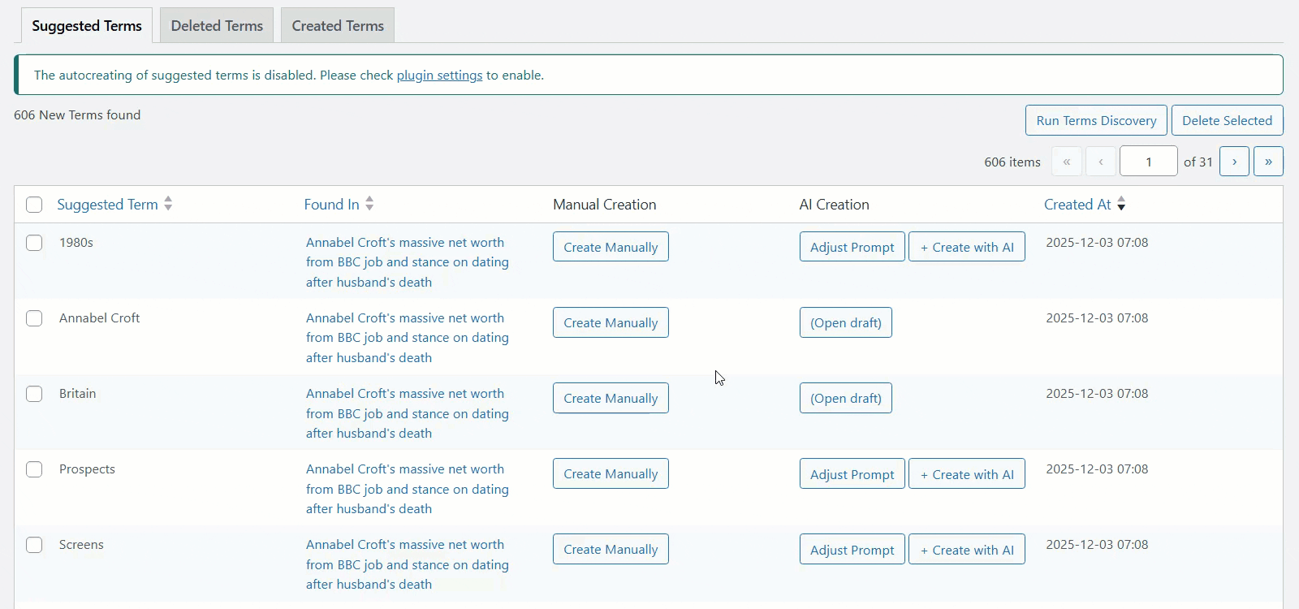Screen dimensions: 1299x609
Task: Open the Deleted Terms tab
Action: [217, 25]
